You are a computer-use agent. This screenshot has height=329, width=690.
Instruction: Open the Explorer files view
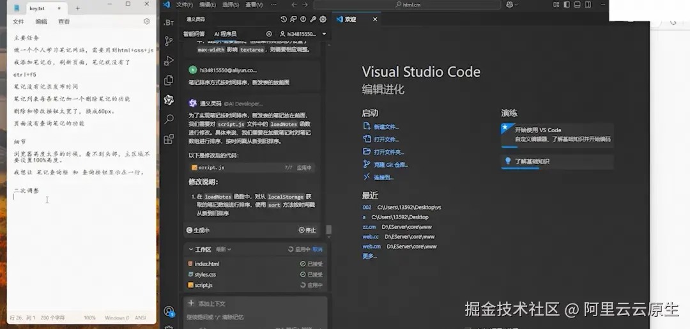pyautogui.click(x=169, y=80)
